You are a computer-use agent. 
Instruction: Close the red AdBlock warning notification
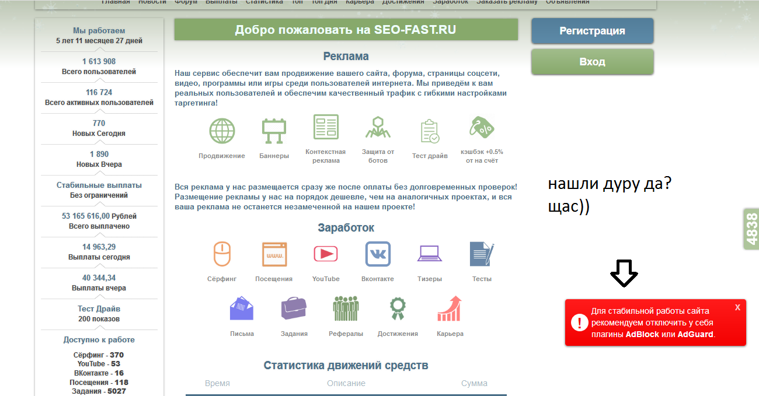pos(738,307)
